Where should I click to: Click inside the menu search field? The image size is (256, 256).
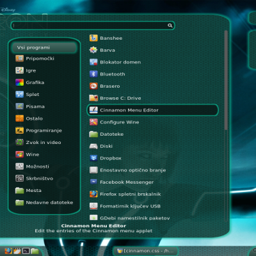coord(93,26)
